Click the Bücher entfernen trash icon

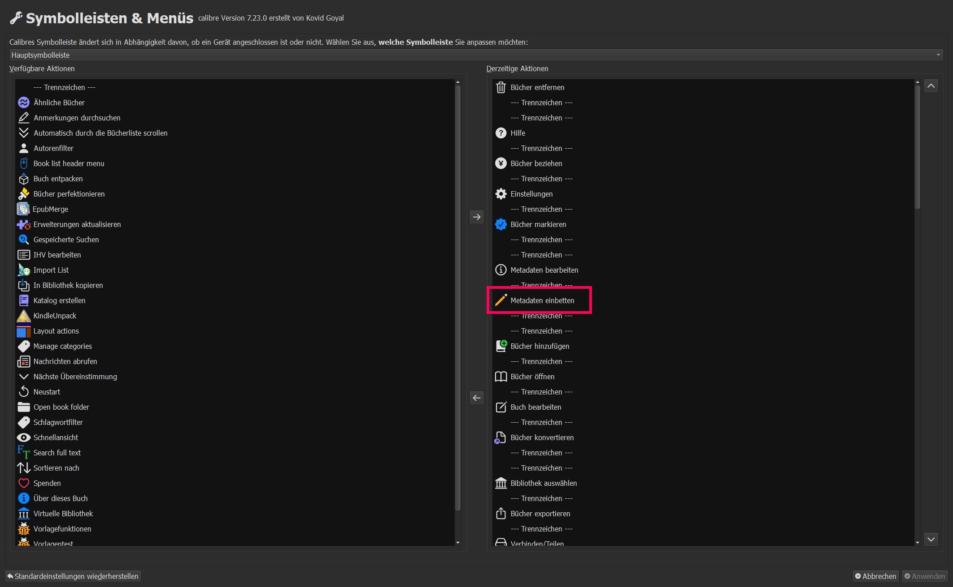(x=500, y=87)
